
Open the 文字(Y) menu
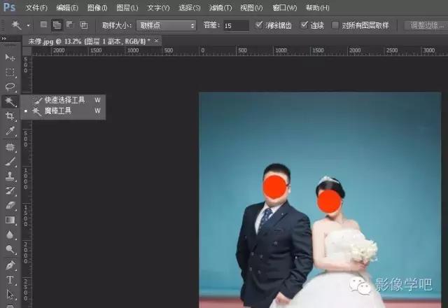pyautogui.click(x=158, y=8)
